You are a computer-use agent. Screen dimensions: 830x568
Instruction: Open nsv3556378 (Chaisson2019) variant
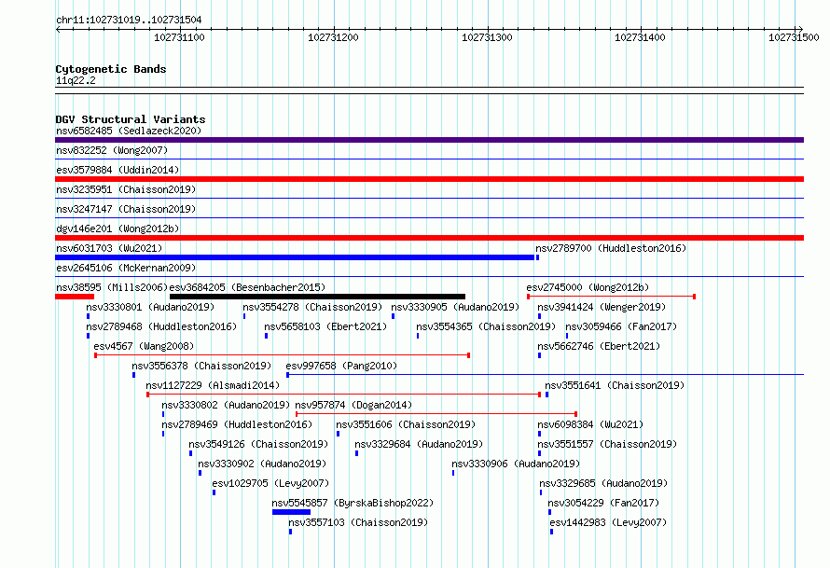[x=201, y=366]
